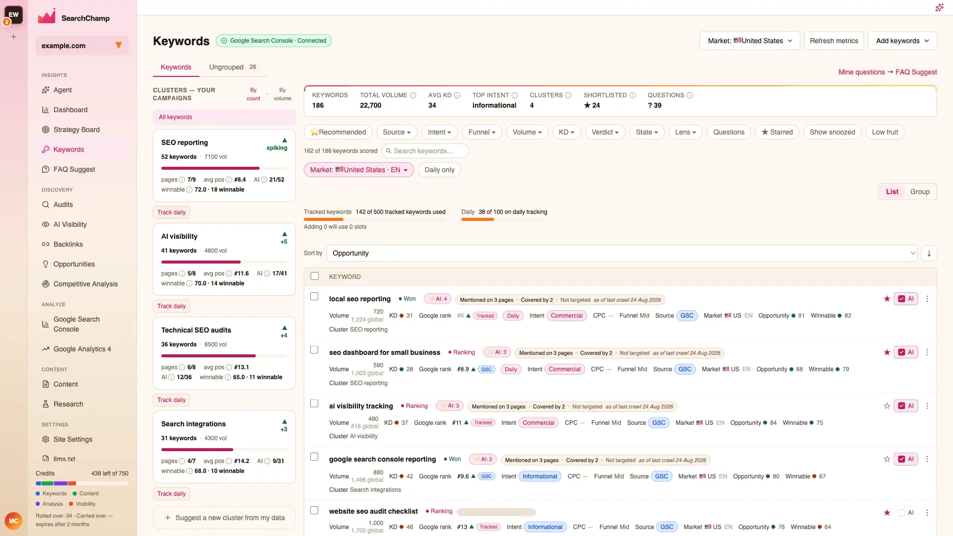The image size is (953, 536).
Task: Open more options for seo dashboard for small business
Action: click(927, 352)
